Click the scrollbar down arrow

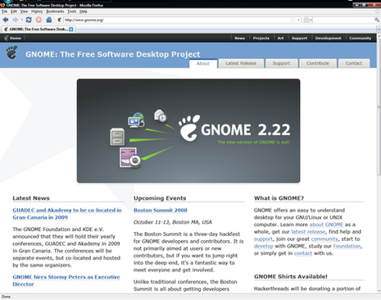(379, 291)
